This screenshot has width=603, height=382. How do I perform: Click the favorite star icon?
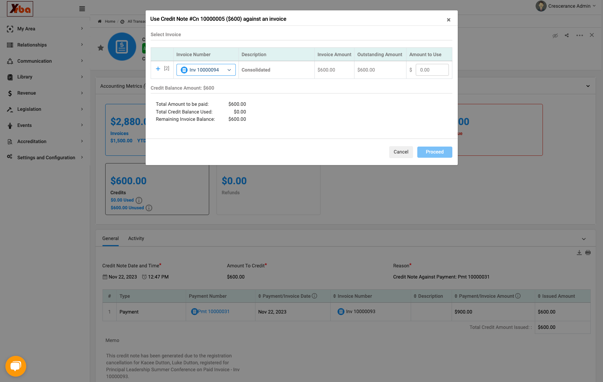(101, 48)
